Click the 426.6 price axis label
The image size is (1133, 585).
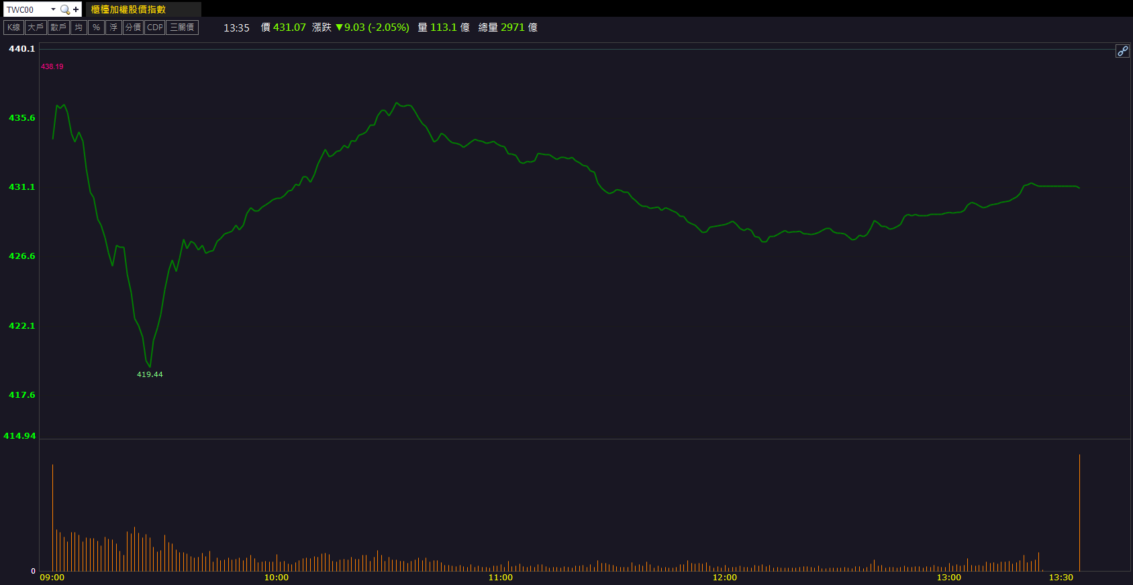(21, 256)
